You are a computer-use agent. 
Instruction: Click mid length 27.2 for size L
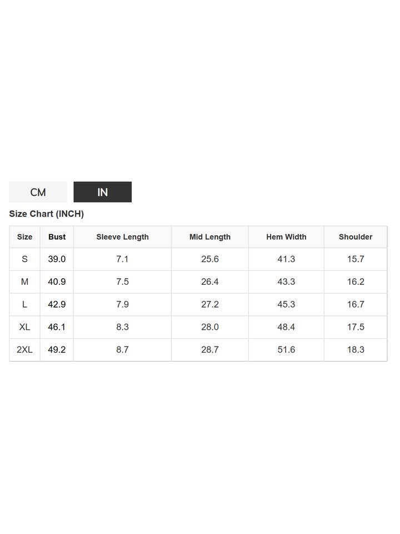pos(210,304)
